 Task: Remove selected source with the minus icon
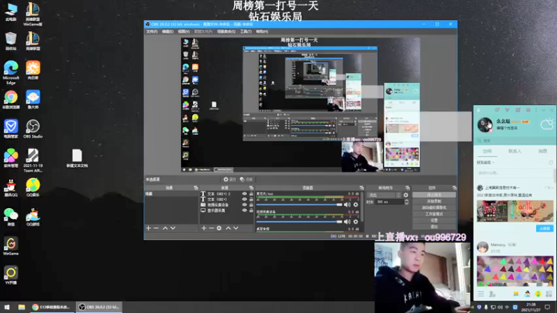coord(212,228)
